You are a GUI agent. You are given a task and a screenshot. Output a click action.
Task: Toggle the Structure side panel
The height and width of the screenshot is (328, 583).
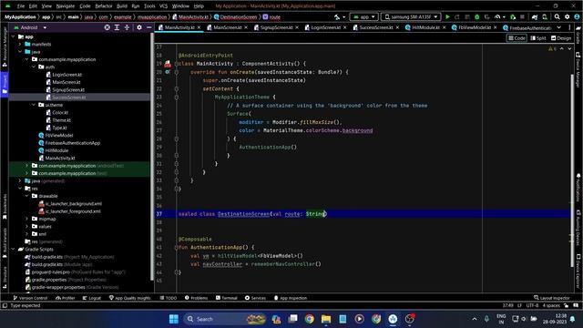(5, 277)
